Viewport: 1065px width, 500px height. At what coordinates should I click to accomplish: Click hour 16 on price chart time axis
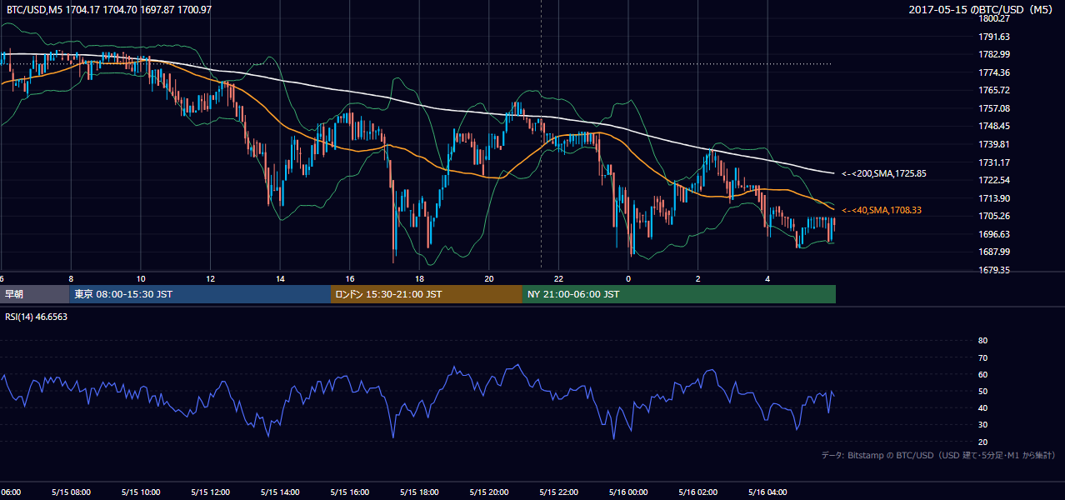click(x=350, y=279)
